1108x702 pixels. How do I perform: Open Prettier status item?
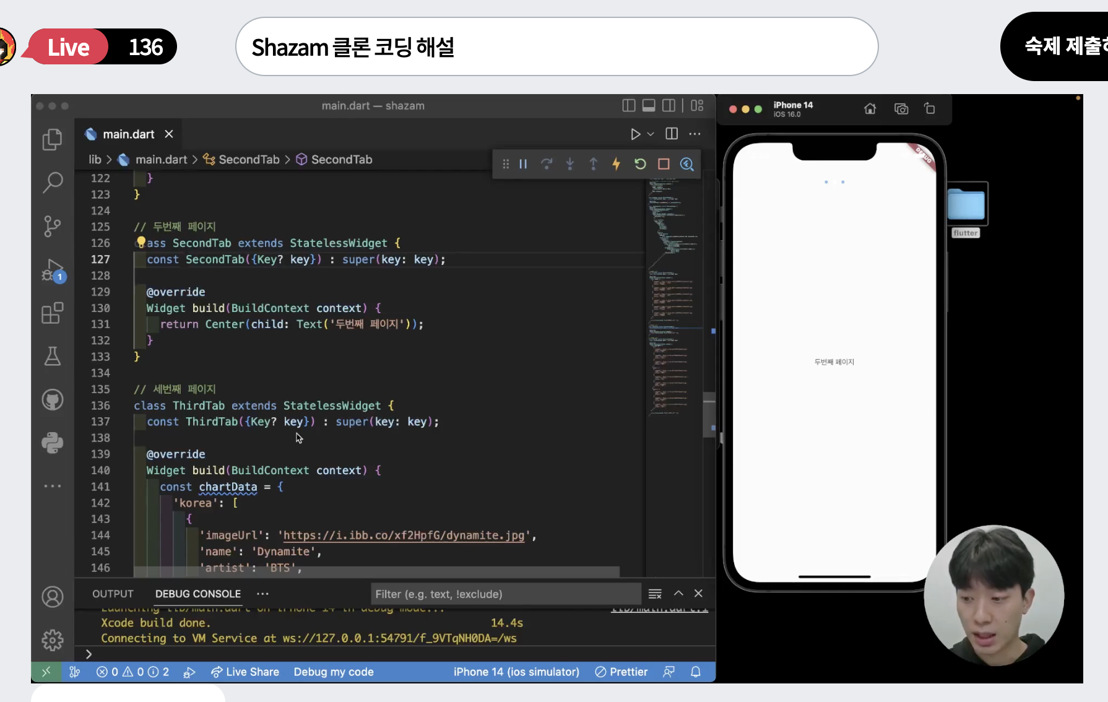[621, 672]
